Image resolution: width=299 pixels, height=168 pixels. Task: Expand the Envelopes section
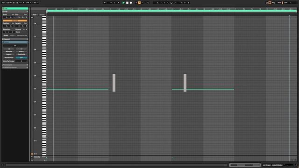click(x=27, y=65)
